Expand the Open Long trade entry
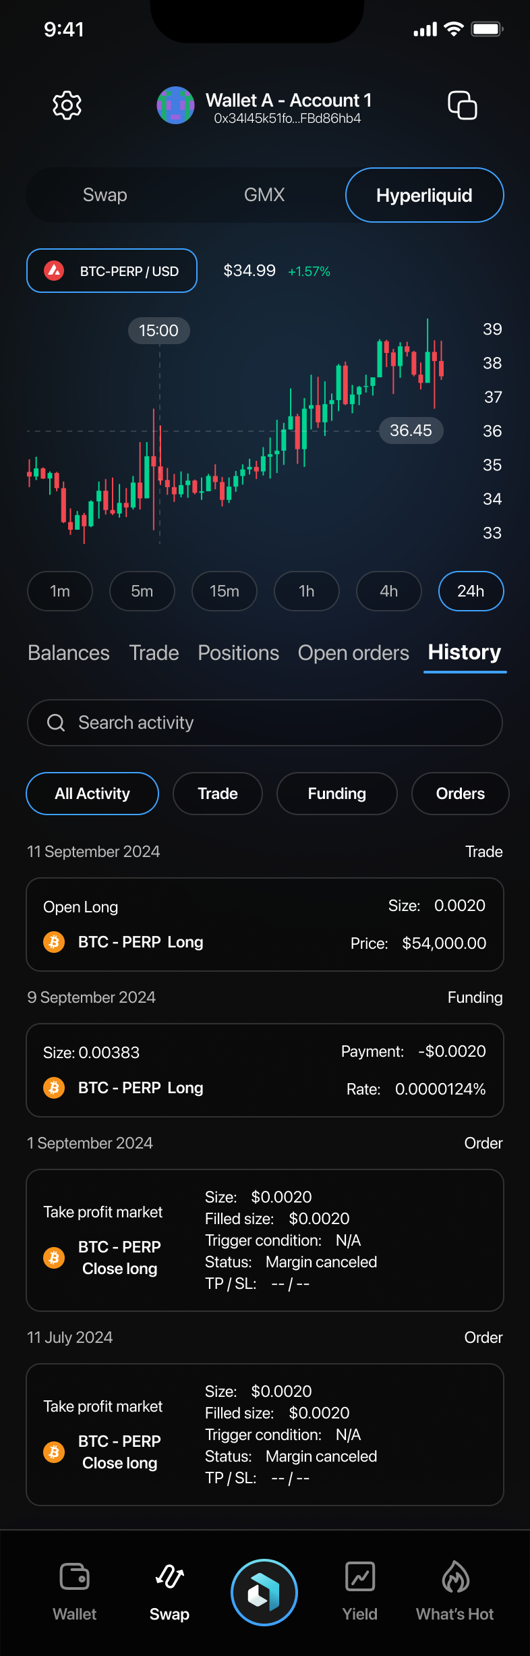The height and width of the screenshot is (1656, 530). pos(265,924)
